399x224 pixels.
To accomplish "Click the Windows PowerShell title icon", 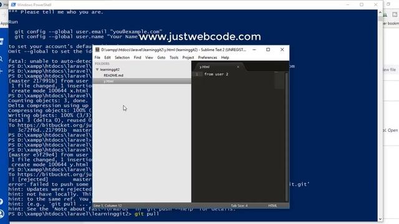I will coord(14,4).
